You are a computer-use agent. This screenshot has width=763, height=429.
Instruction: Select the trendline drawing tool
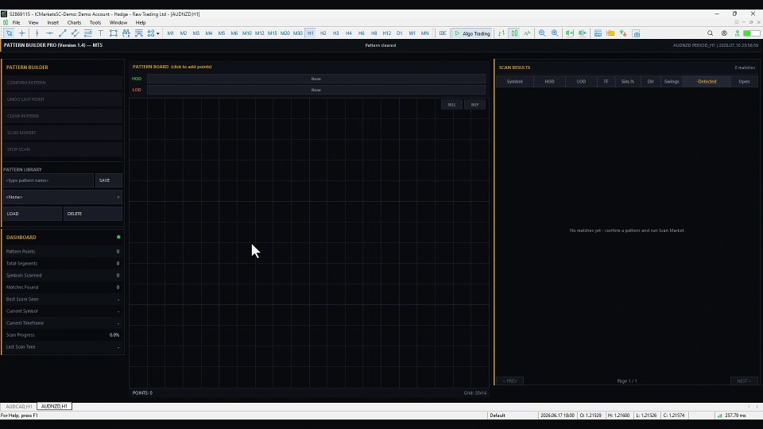pos(62,33)
